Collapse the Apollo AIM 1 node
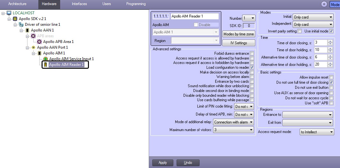Viewport: 340px width, 168px height. 33,53
